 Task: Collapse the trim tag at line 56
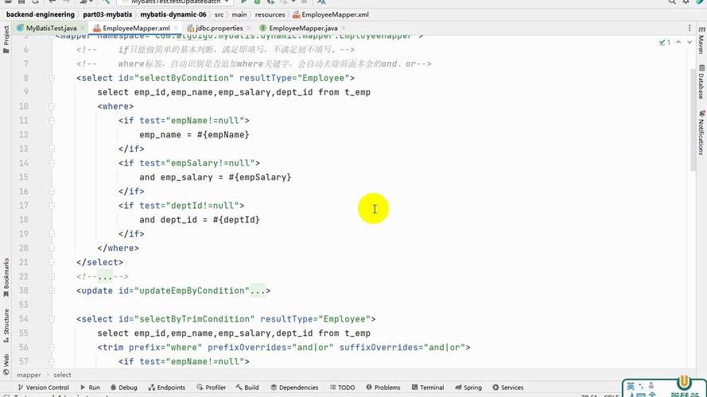click(x=52, y=348)
